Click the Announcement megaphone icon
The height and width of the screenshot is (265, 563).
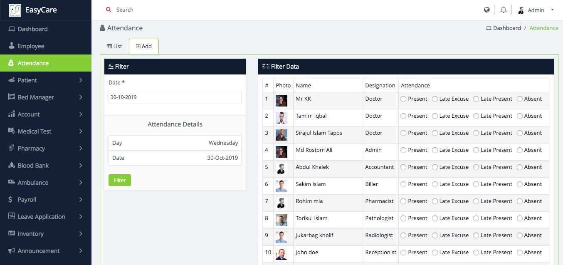[x=12, y=250]
